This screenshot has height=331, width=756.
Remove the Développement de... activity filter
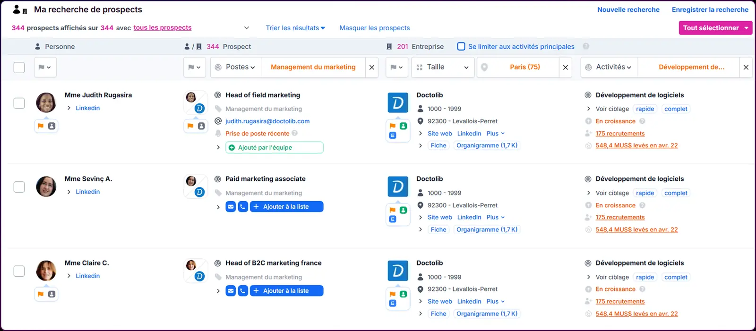click(746, 67)
